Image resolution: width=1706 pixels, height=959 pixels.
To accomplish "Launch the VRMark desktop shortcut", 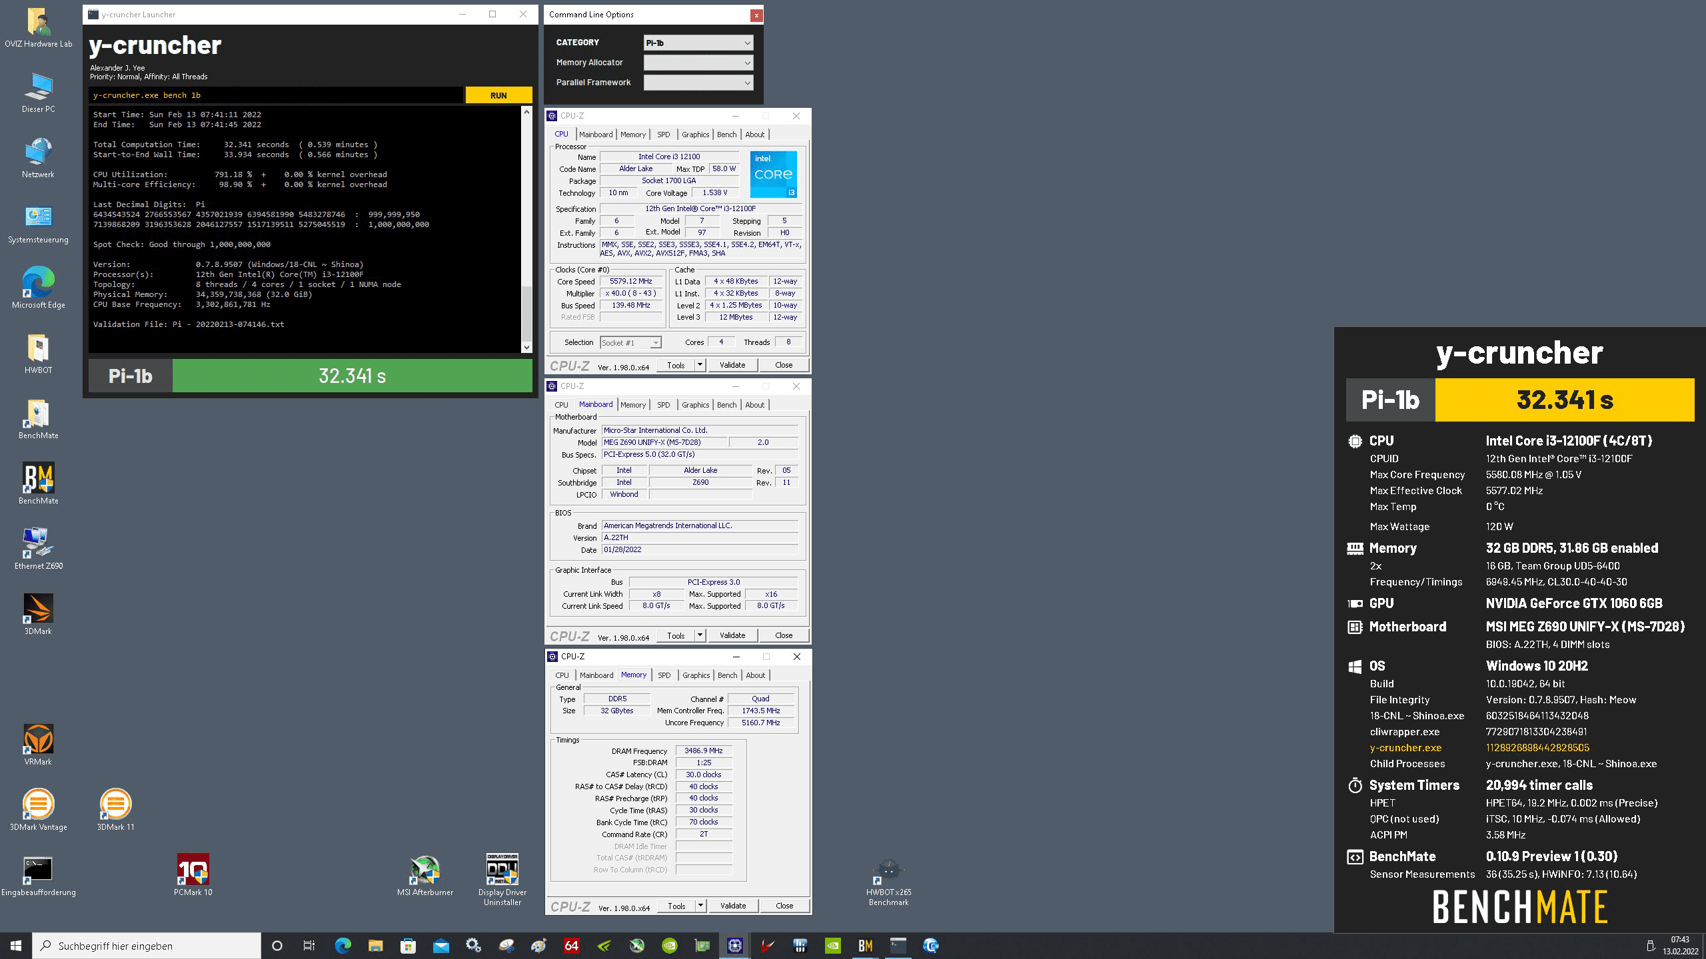I will tap(38, 746).
